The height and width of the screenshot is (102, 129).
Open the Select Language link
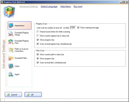click(x=49, y=6)
